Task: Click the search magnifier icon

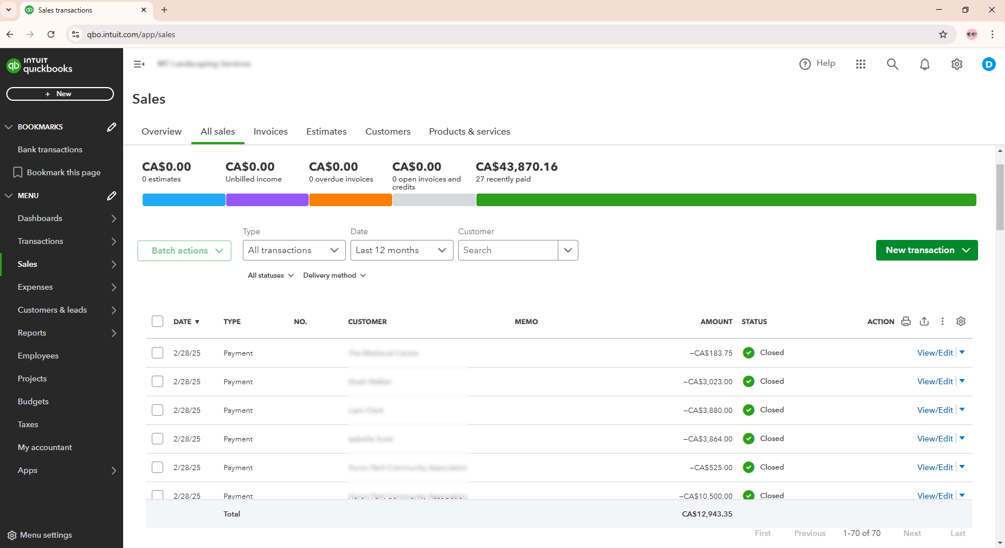Action: (x=893, y=64)
